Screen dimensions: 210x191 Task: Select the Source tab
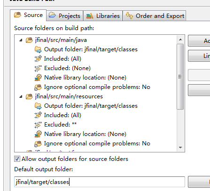coord(28,15)
